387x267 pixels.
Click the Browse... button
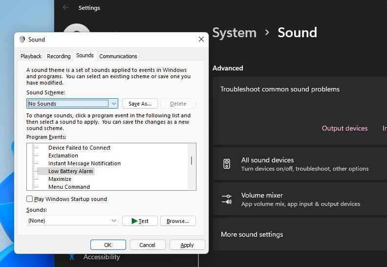(178, 221)
